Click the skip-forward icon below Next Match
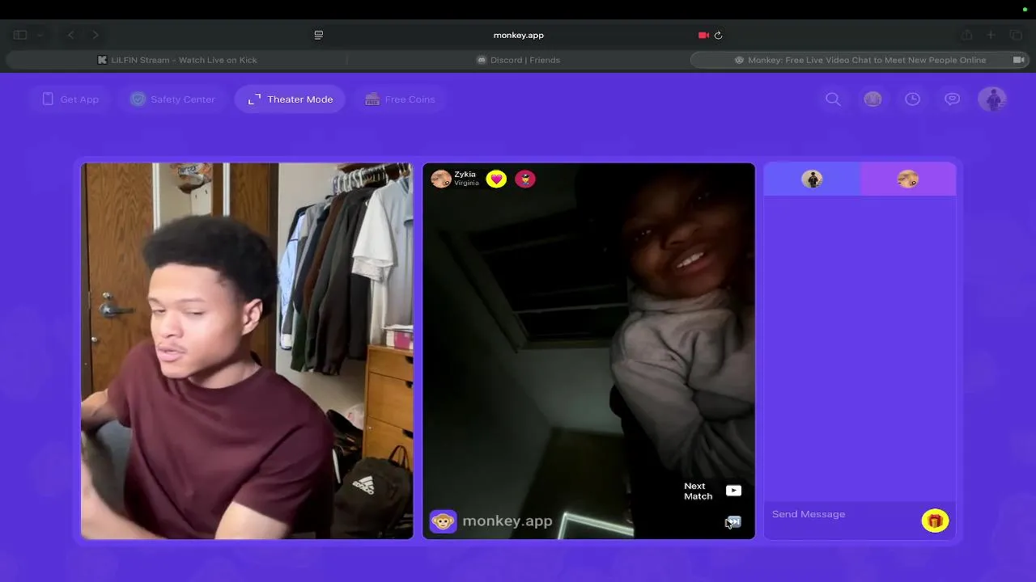The image size is (1036, 582). pyautogui.click(x=733, y=522)
